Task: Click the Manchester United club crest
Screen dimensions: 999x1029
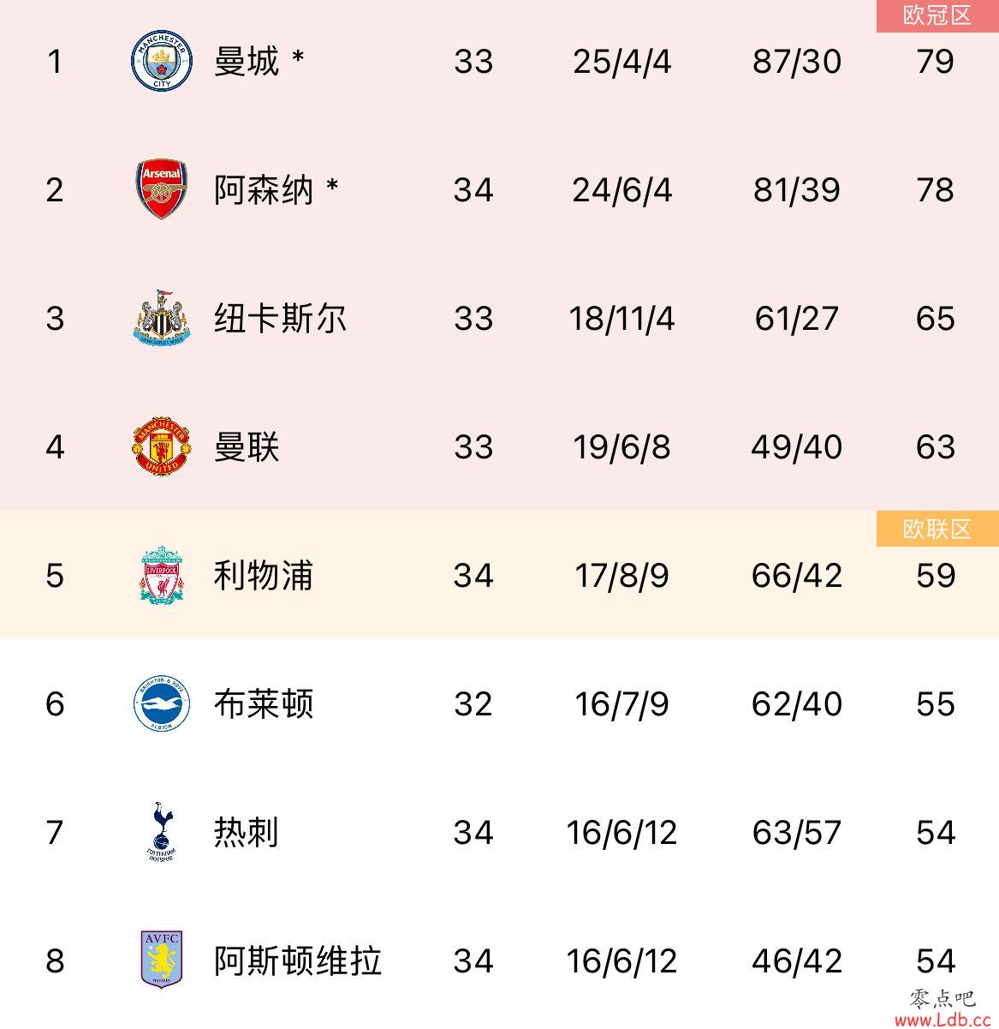Action: [162, 446]
